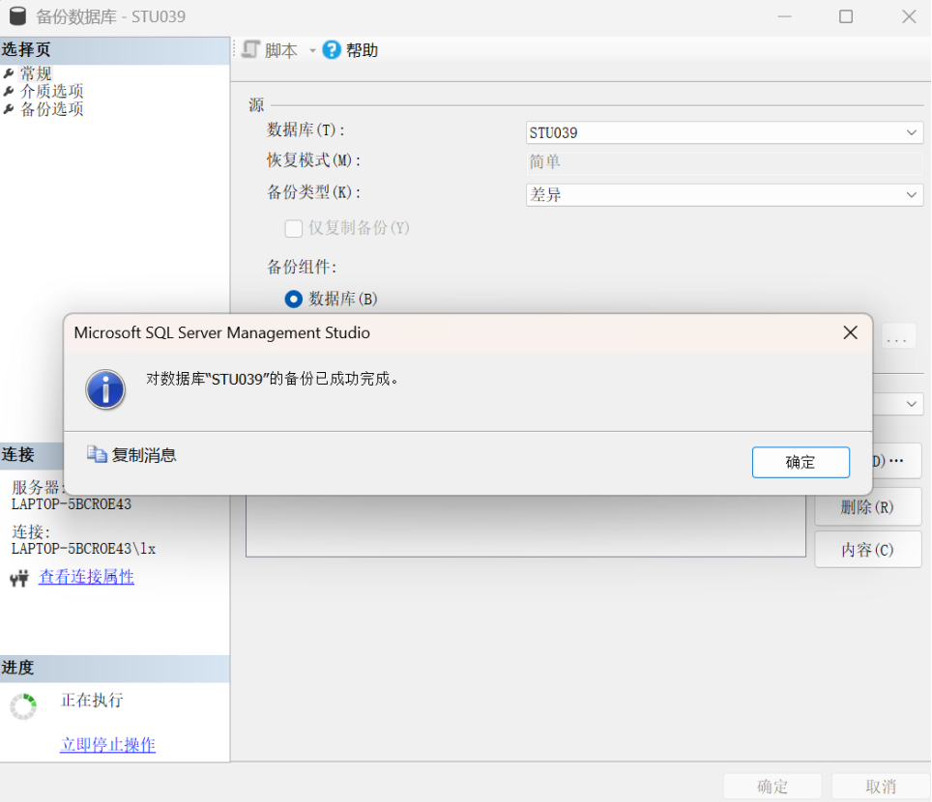
Task: Close the SSMS message dialog with X
Action: pyautogui.click(x=850, y=332)
